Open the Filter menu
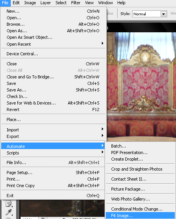 pyautogui.click(x=76, y=3)
